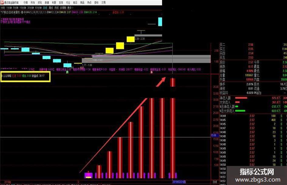This screenshot has width=287, height=185.
Task: Open the 行业 menu
Action: (x=68, y=2)
